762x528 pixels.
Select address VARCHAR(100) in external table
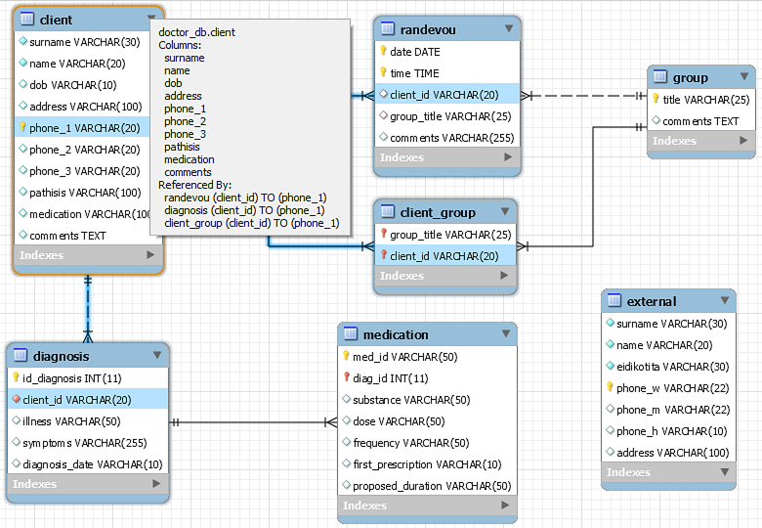tap(668, 452)
